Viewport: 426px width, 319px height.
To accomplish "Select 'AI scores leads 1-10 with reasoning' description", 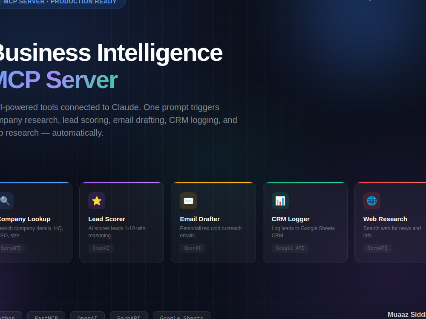I will (x=117, y=232).
